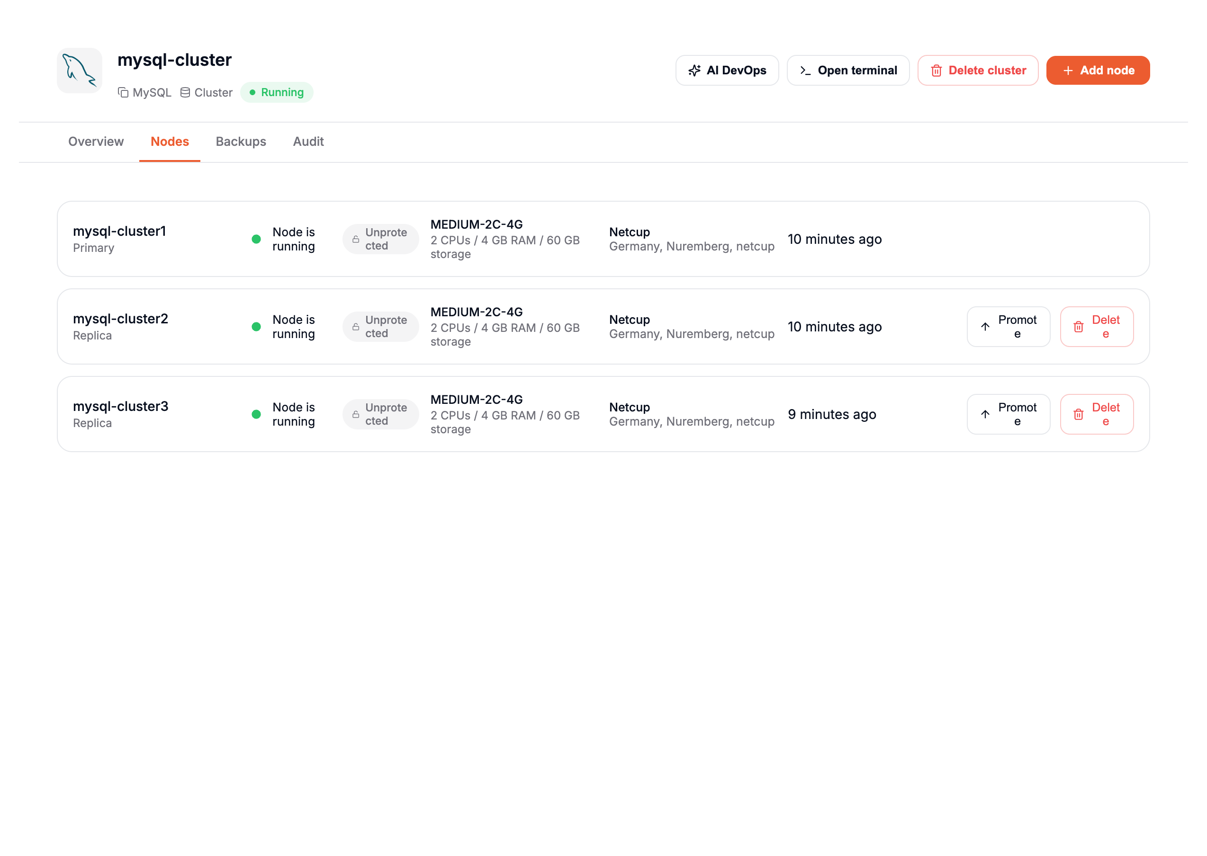Screen dimensions: 1207x856
Task: Click green status dot of mysql-cluster2
Action: pos(256,327)
